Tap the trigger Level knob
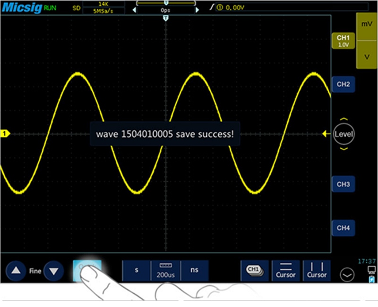 343,134
